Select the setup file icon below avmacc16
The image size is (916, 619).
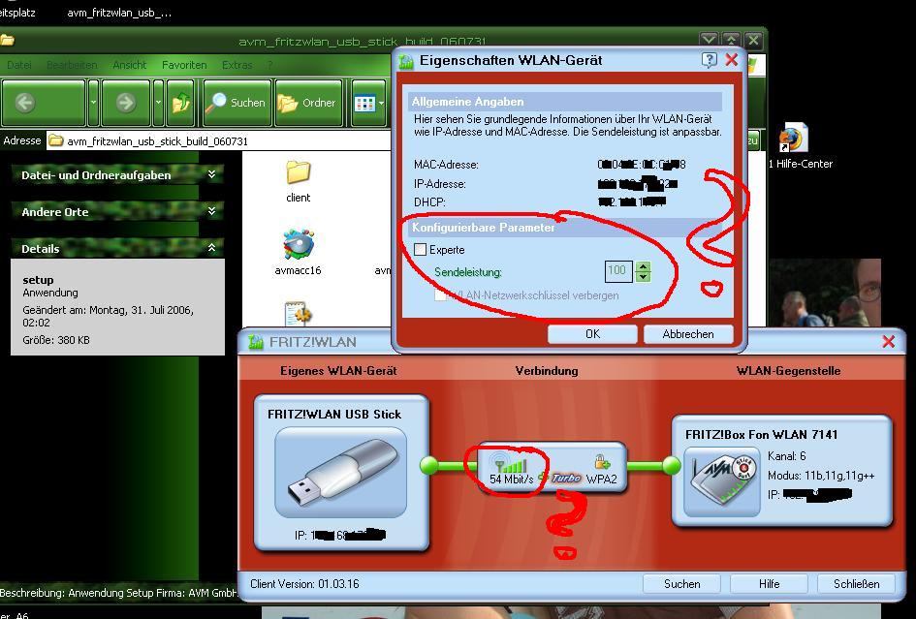(x=298, y=314)
